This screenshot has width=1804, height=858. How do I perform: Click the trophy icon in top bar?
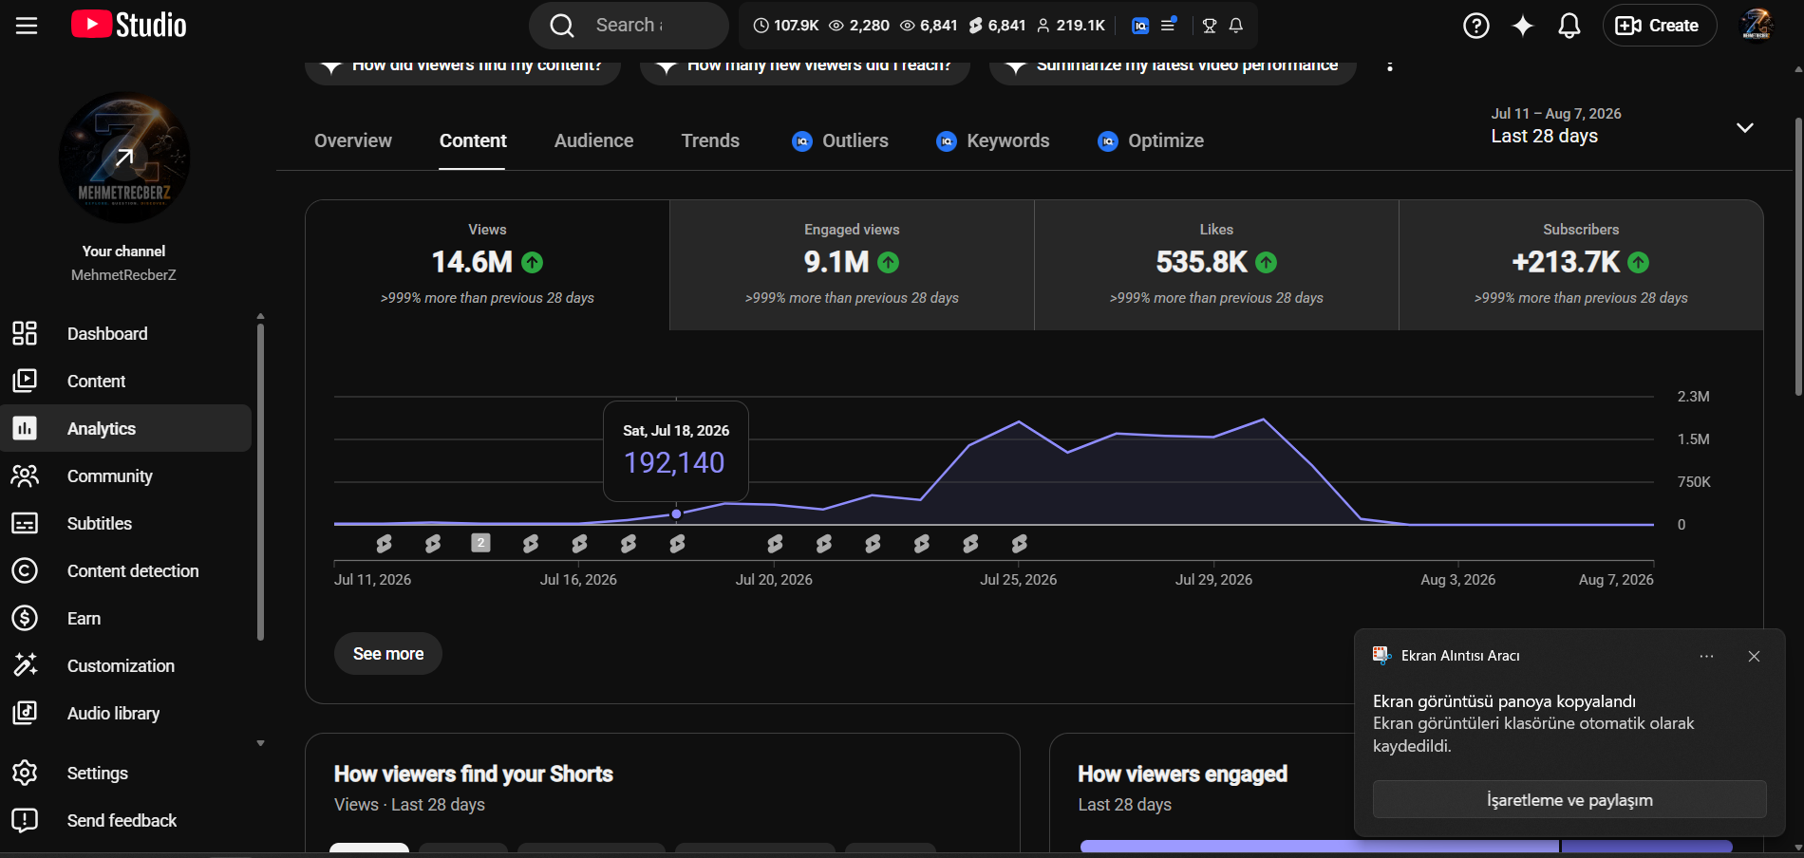tap(1210, 26)
